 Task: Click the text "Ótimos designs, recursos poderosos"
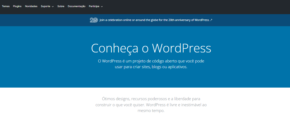134,99
